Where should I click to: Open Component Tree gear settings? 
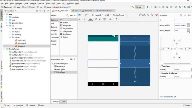point(71,59)
